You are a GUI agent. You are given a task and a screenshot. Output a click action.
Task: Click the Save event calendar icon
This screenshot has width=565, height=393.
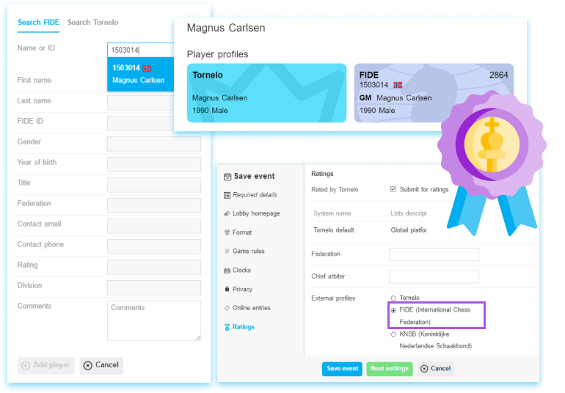click(227, 177)
